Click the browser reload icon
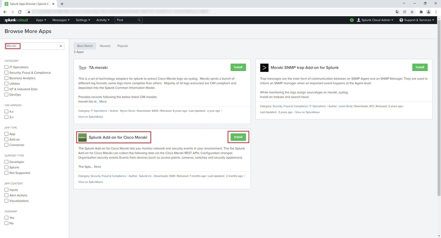This screenshot has width=441, height=238. point(19,12)
